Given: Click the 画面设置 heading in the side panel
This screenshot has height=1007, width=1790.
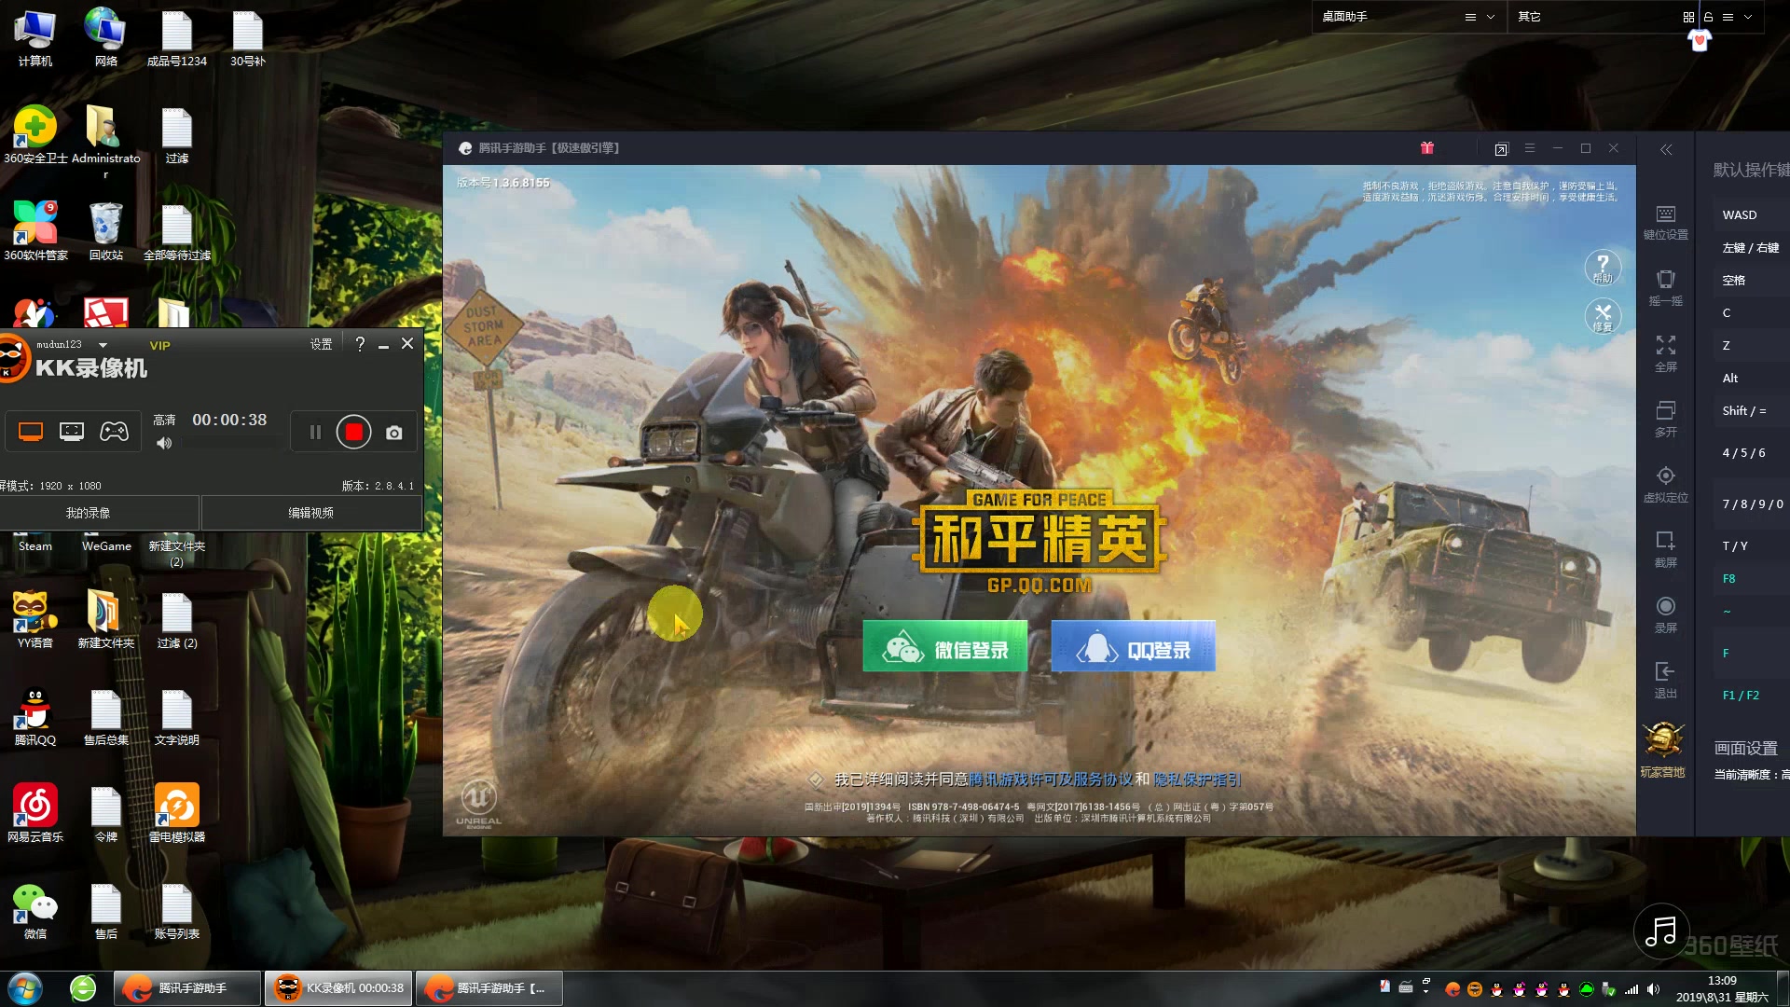Looking at the screenshot, I should 1745,748.
